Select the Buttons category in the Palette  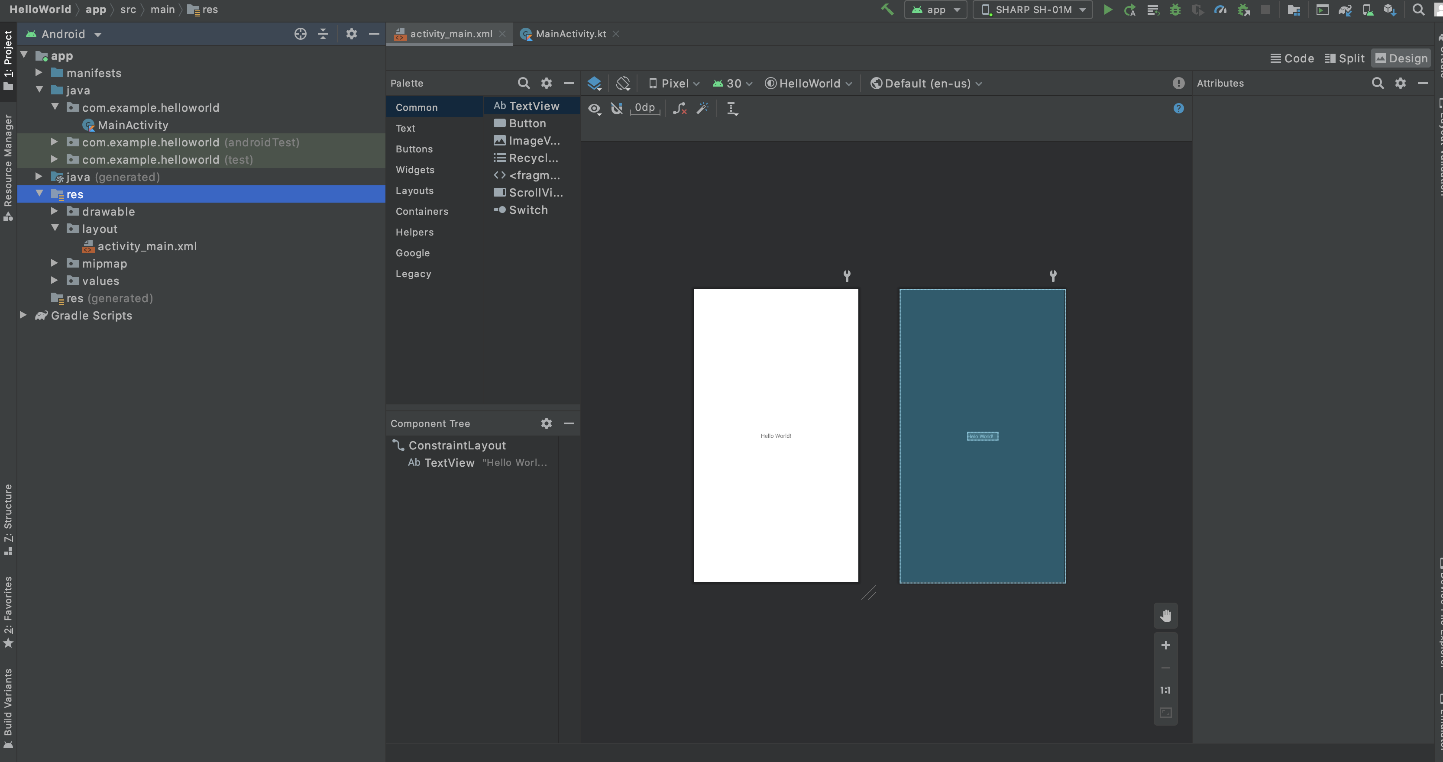coord(414,149)
